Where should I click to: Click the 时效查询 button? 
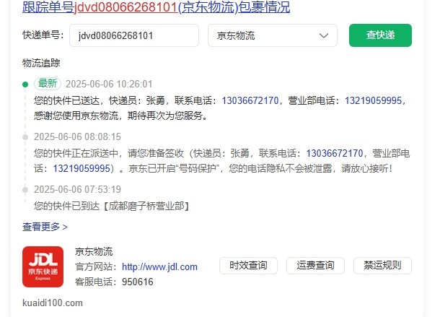pos(248,266)
